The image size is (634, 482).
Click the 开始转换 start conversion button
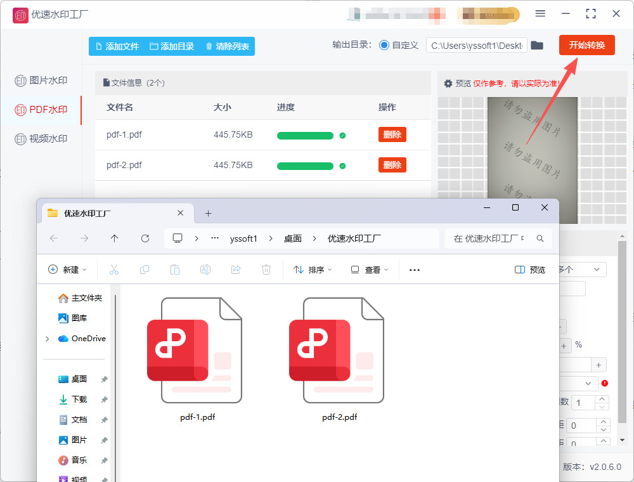[586, 45]
